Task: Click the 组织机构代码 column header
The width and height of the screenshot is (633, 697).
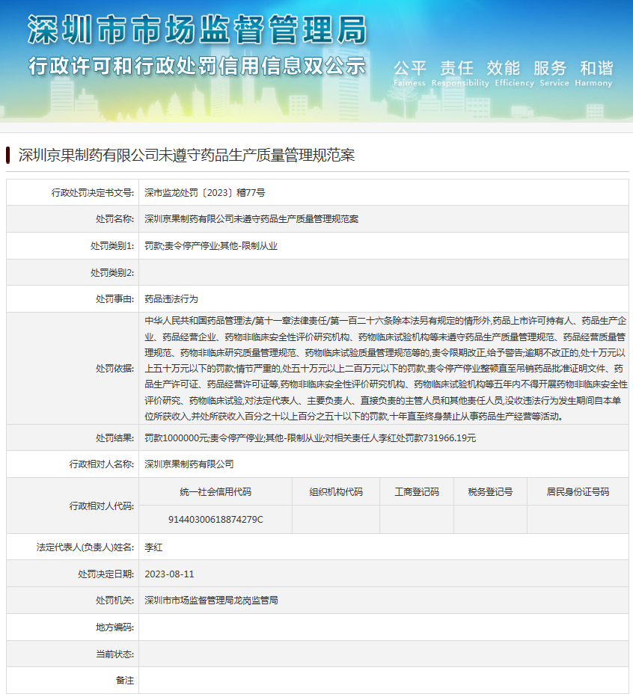Action: tap(336, 491)
